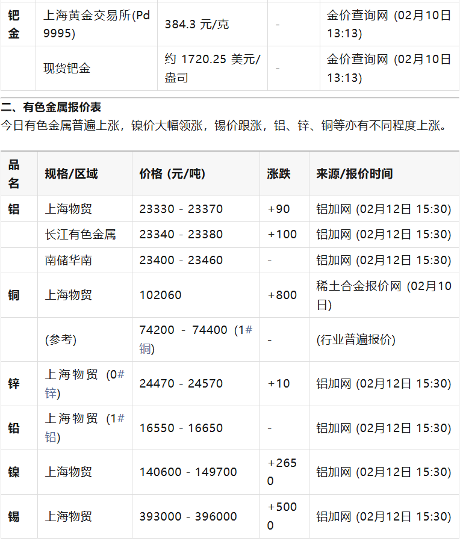Click the 品名 column header
Screen dimensions: 460x541
point(14,174)
